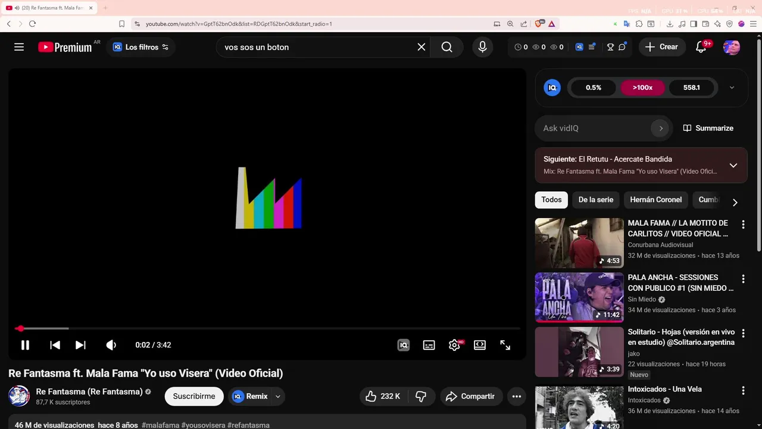Viewport: 762px width, 429px height.
Task: Open the vidIQ trophy achievements icon
Action: coord(610,47)
